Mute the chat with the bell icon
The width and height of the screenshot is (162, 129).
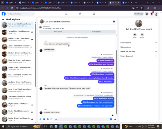click(x=135, y=35)
